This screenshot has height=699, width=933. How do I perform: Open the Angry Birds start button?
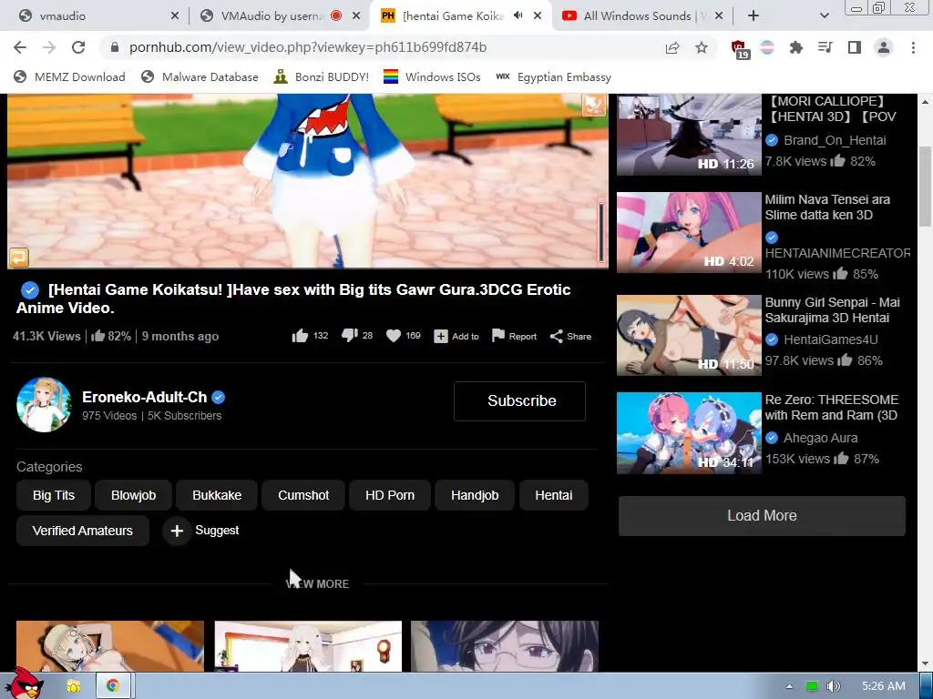point(25,684)
